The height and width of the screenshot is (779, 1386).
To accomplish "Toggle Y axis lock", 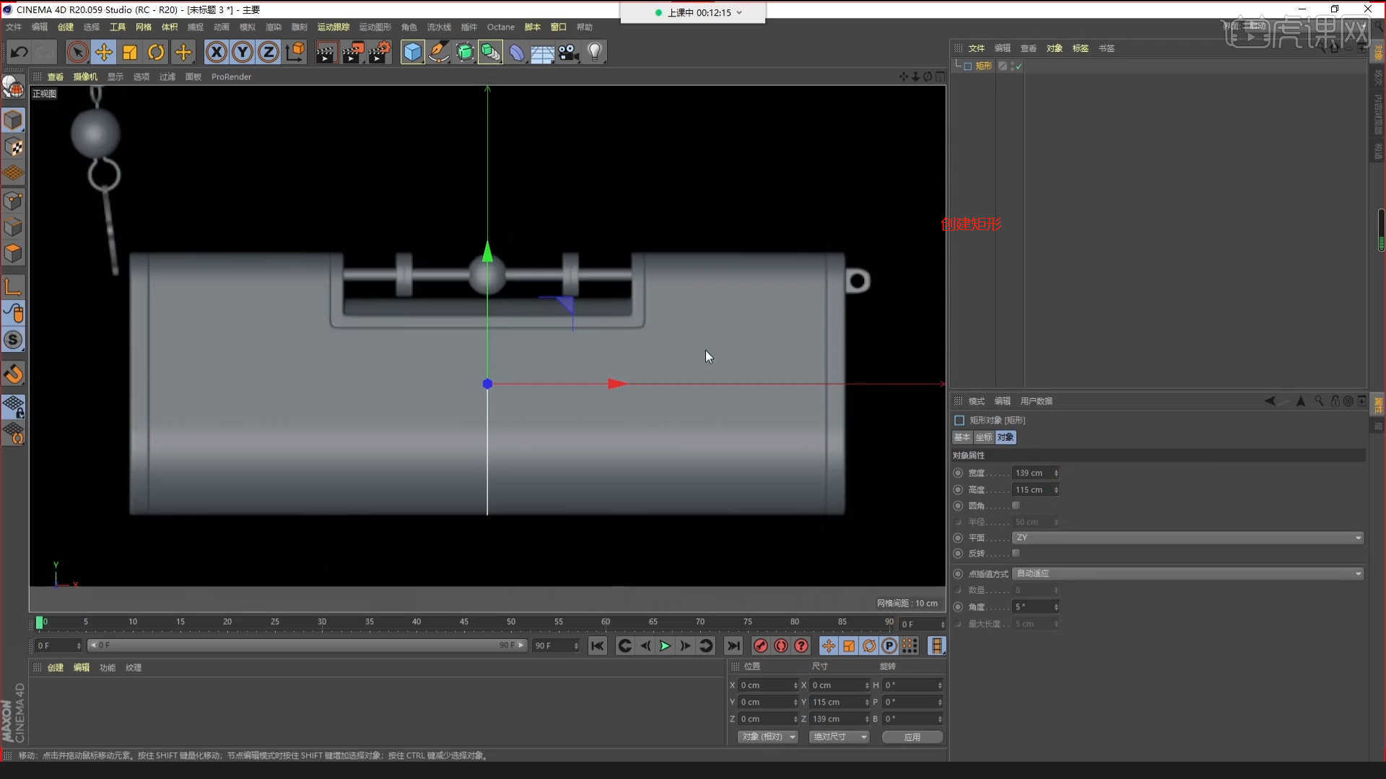I will pyautogui.click(x=243, y=52).
